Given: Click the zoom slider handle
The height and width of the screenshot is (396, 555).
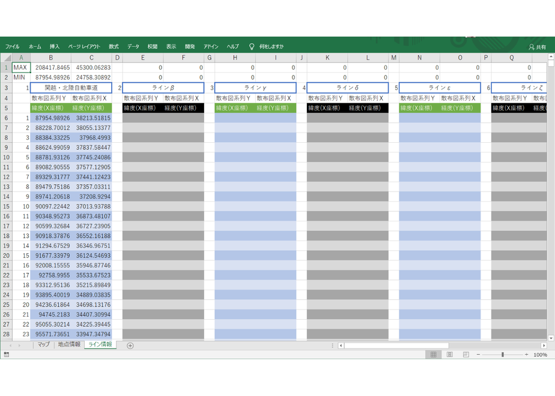Looking at the screenshot, I should pyautogui.click(x=503, y=355).
